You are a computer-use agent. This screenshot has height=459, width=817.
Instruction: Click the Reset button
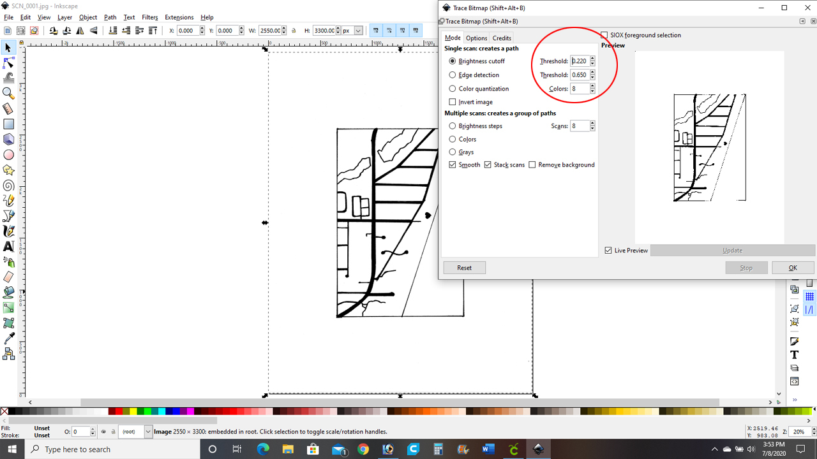[x=465, y=268]
